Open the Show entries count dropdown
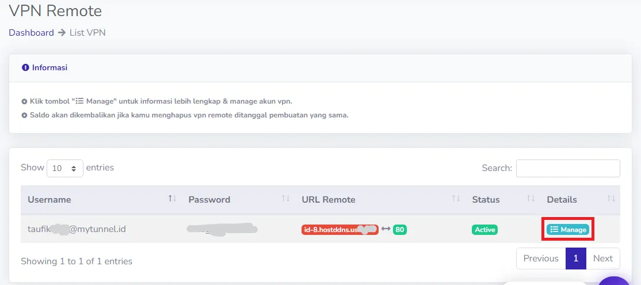The width and height of the screenshot is (641, 285). click(65, 168)
